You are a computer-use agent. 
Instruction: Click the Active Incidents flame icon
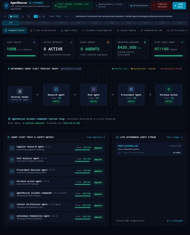[x=71, y=42]
